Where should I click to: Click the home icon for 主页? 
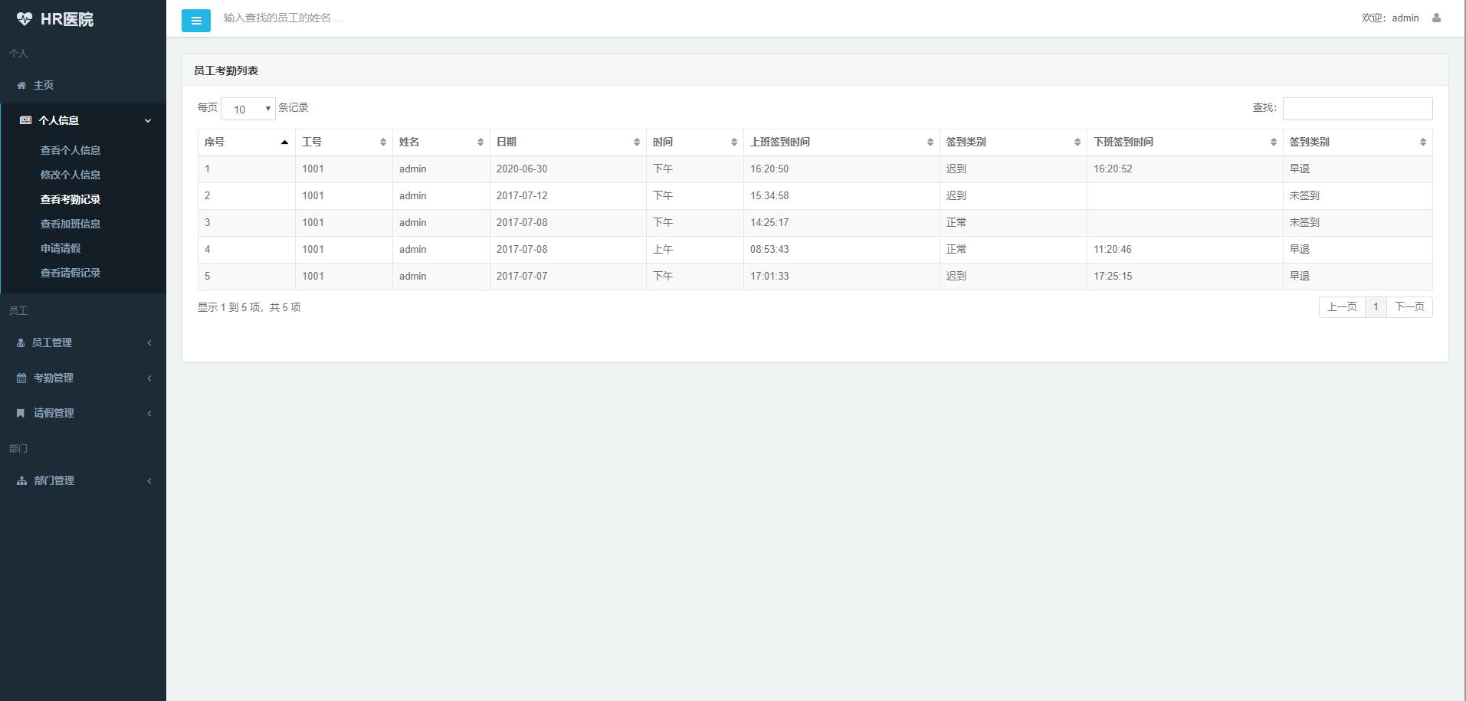(21, 85)
